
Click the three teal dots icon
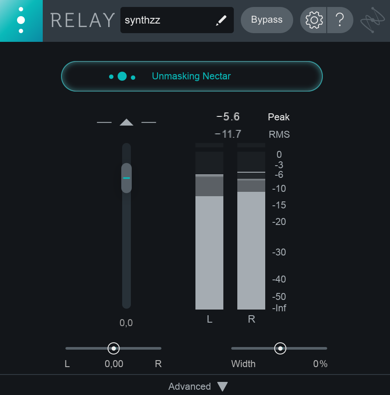point(122,76)
